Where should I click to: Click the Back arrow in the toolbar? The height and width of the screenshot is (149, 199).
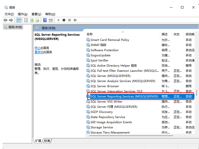coord(5,20)
